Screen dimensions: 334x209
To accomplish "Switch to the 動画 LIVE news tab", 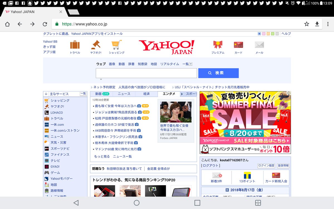I will [102, 94].
